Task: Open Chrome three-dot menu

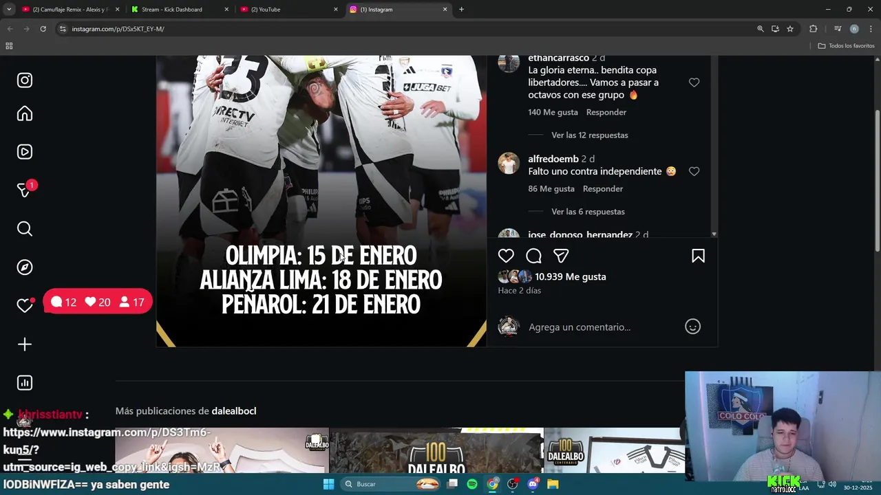Action: tap(871, 29)
